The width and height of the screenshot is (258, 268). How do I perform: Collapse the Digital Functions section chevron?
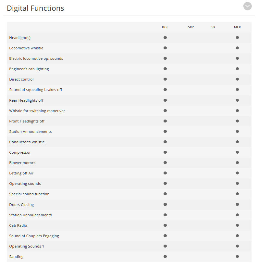coord(247,6)
